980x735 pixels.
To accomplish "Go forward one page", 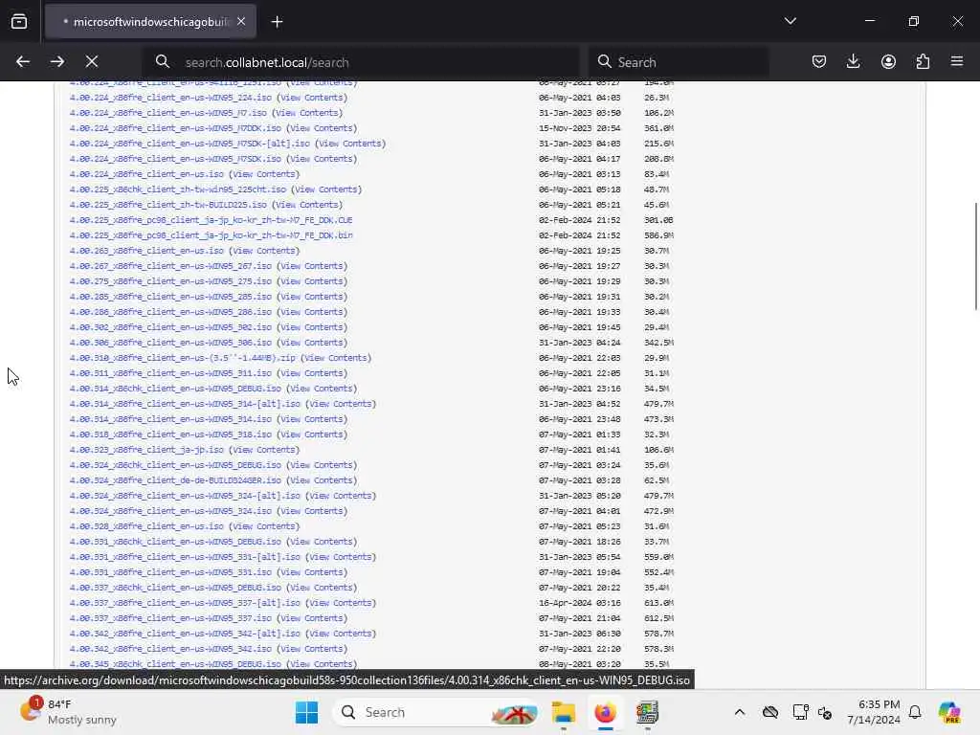I will coord(57,61).
